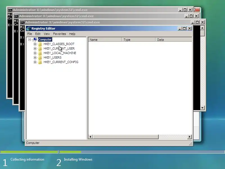Click the Collecting information progress bar
This screenshot has width=225, height=169.
(29, 152)
